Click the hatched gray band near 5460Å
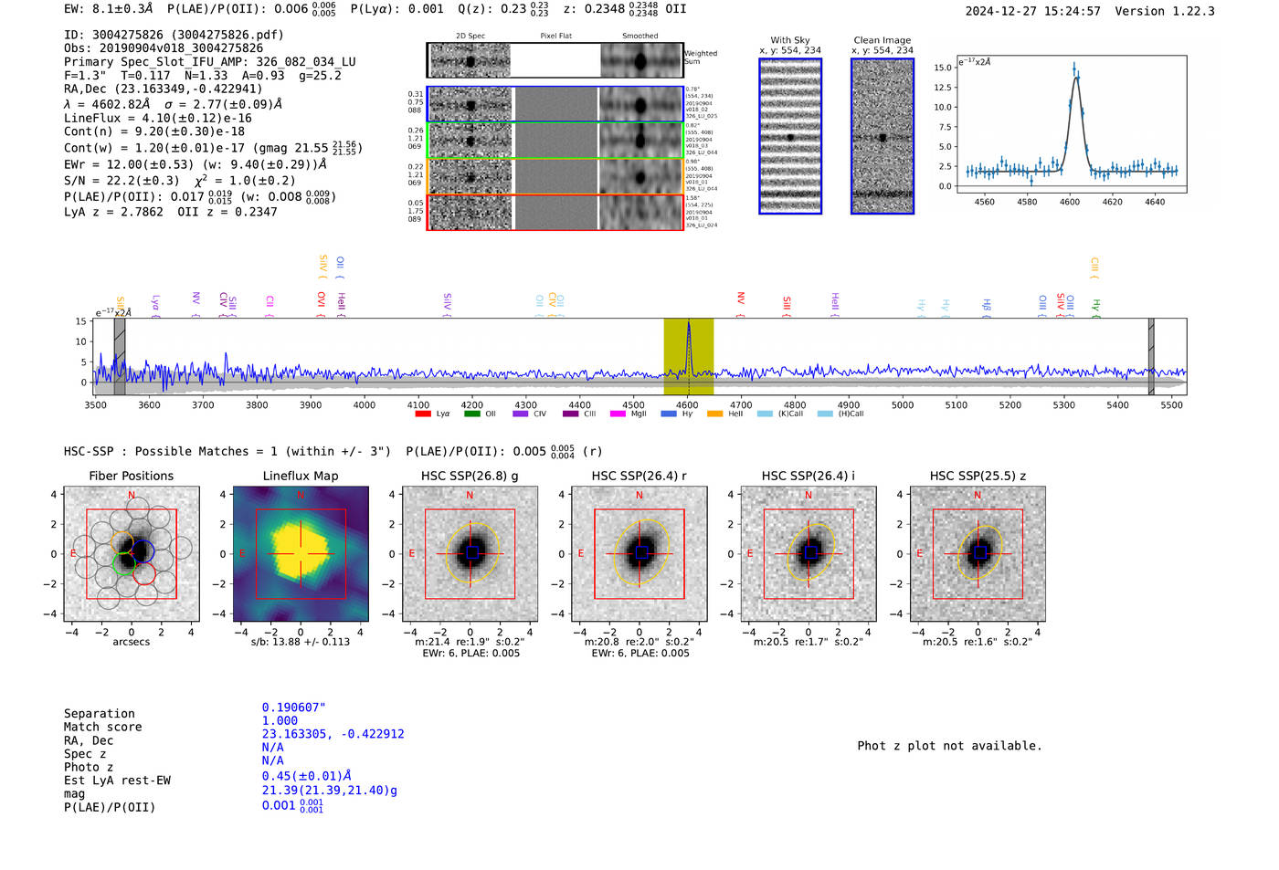Viewport: 1279px width, 870px height. (x=1151, y=357)
